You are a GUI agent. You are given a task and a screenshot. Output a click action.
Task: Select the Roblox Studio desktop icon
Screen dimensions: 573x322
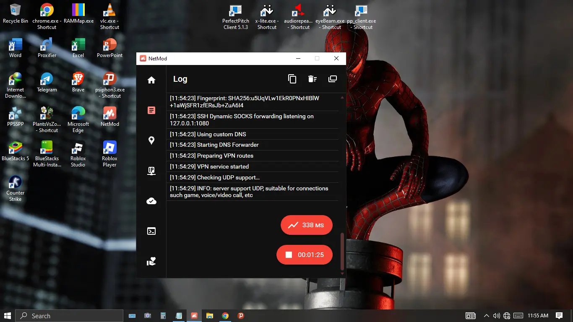[78, 154]
